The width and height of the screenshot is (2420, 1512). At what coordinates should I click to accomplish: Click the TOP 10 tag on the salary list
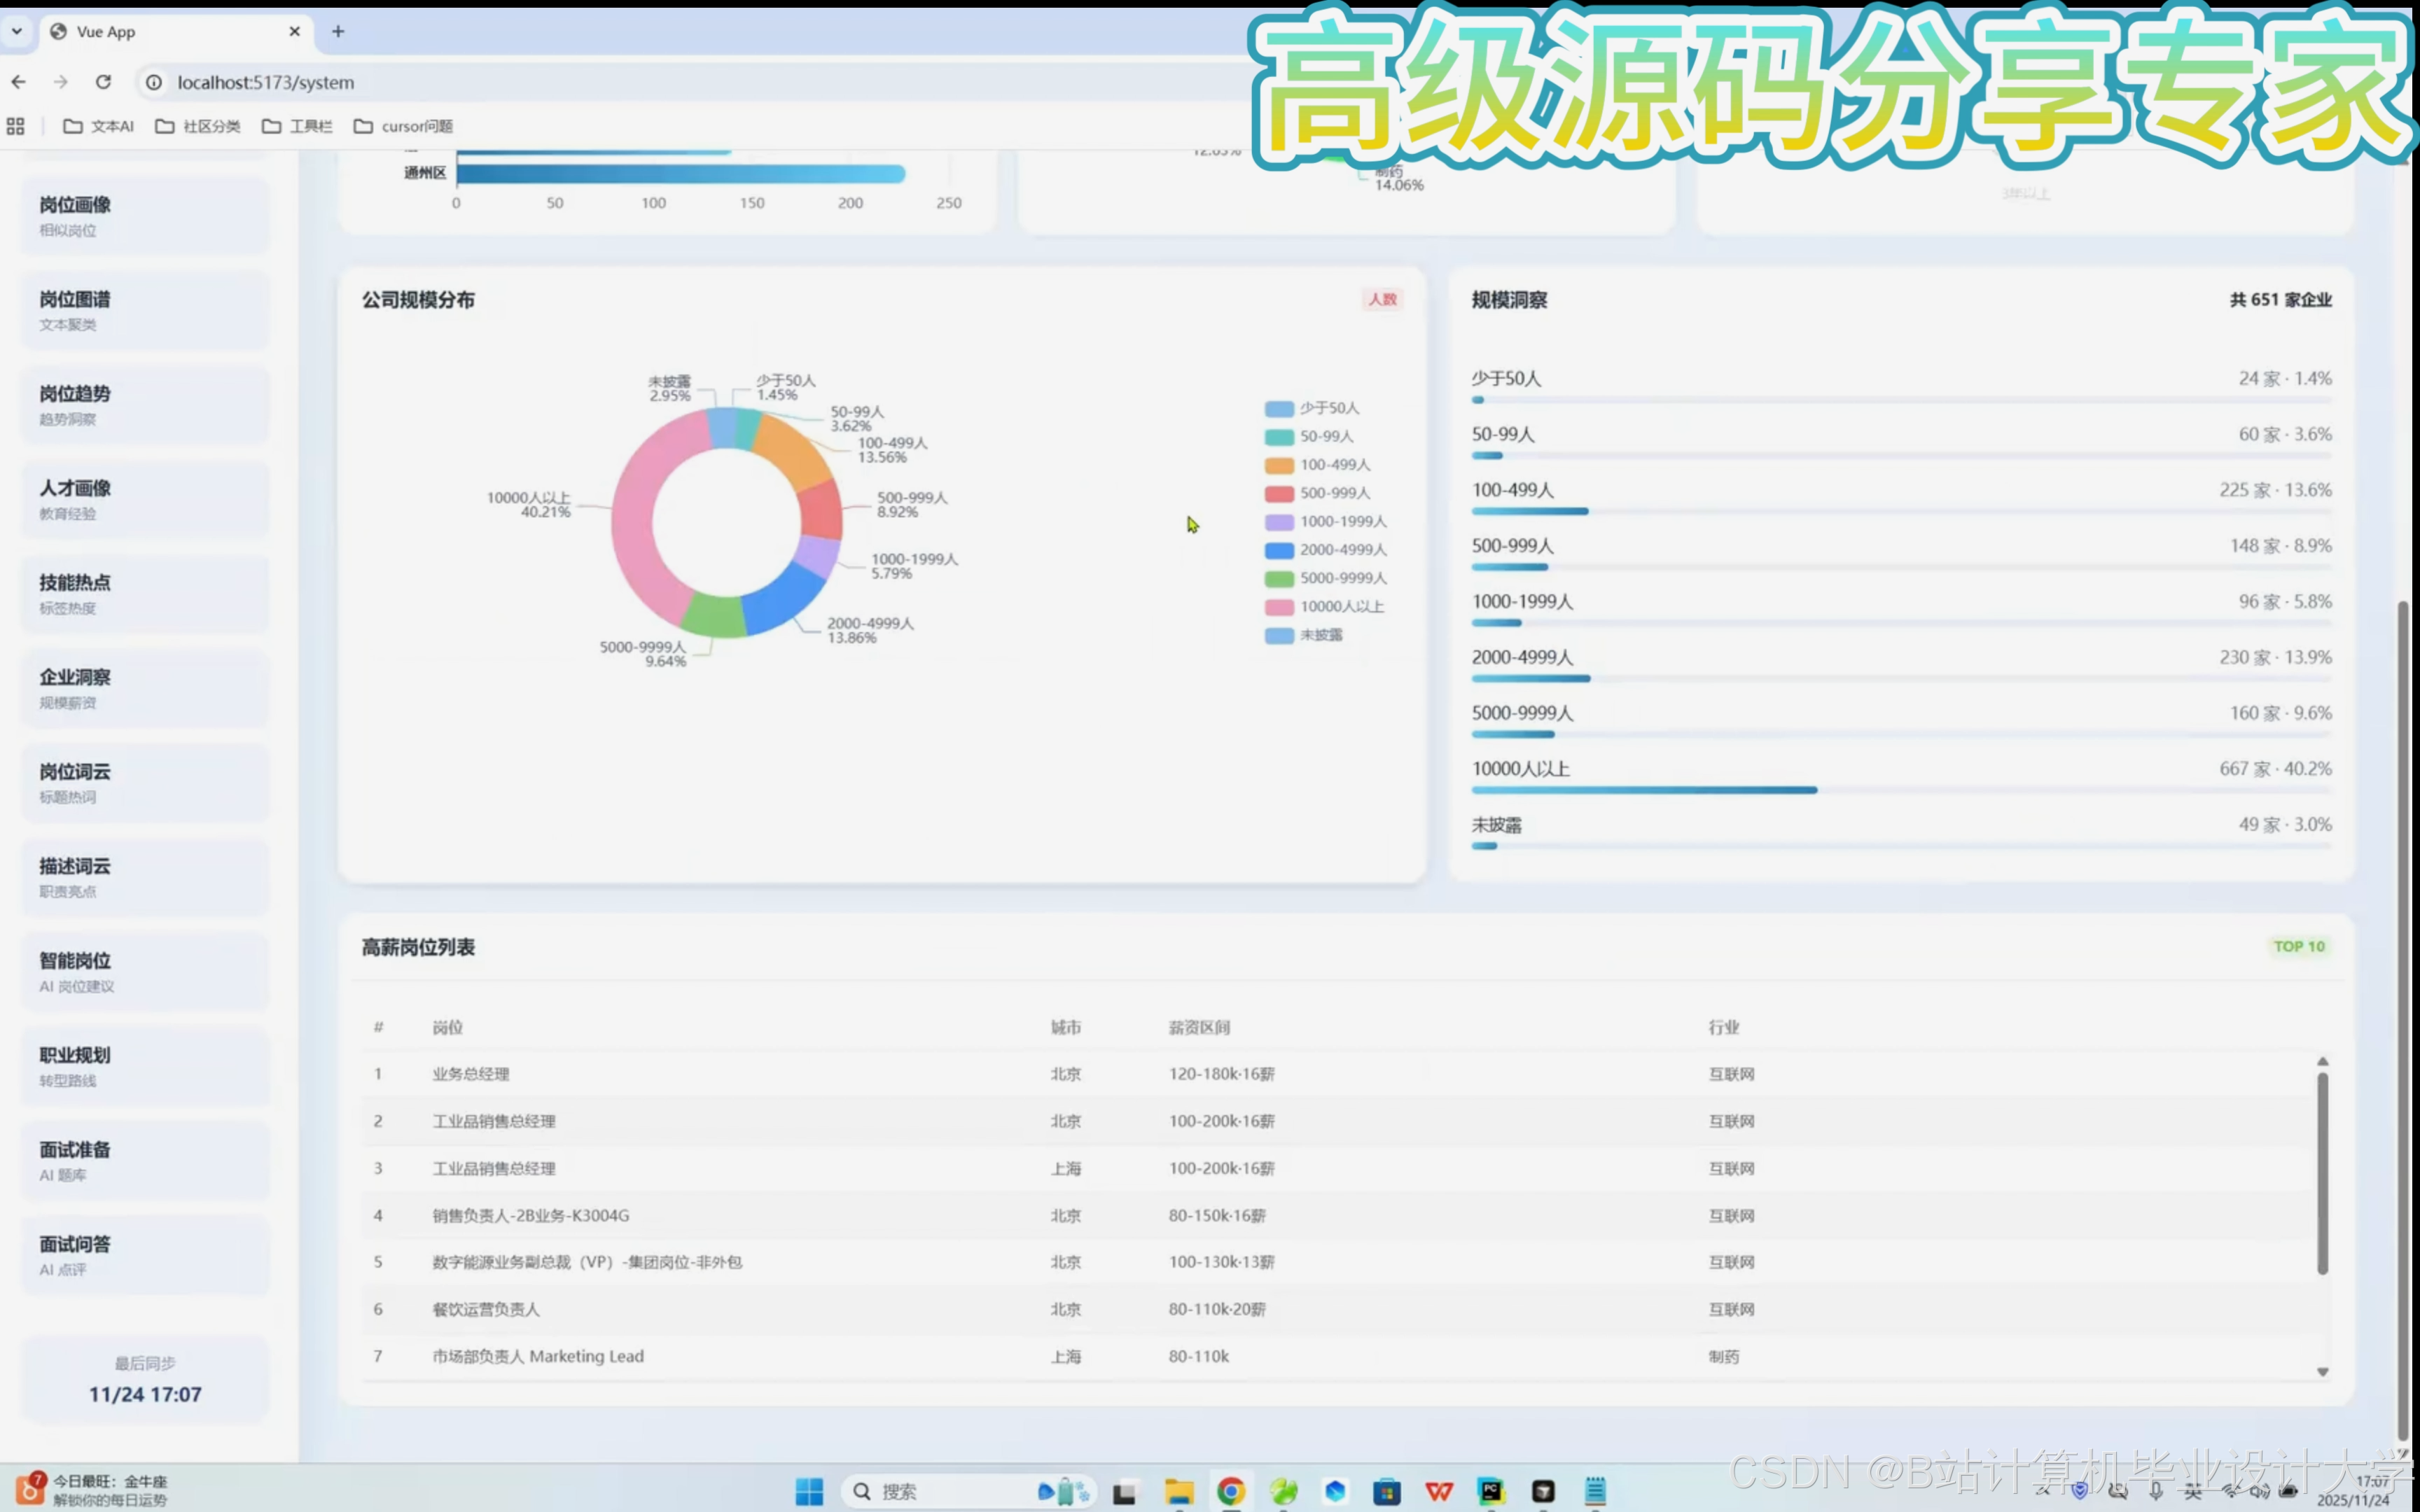tap(2298, 946)
